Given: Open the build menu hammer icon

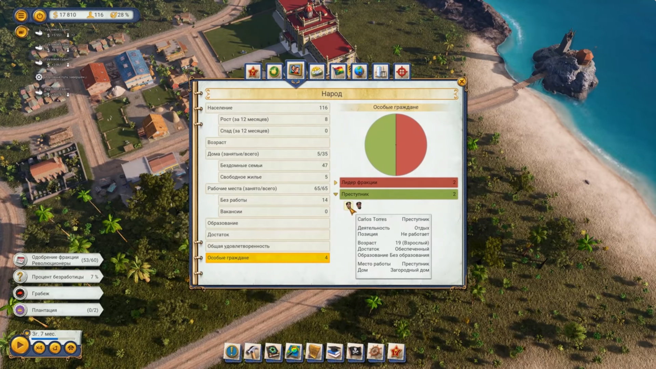Looking at the screenshot, I should (253, 352).
